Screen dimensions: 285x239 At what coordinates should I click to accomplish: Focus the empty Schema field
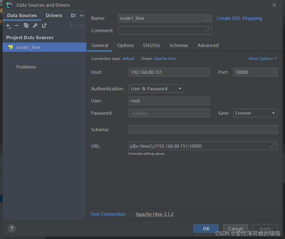[x=203, y=129]
